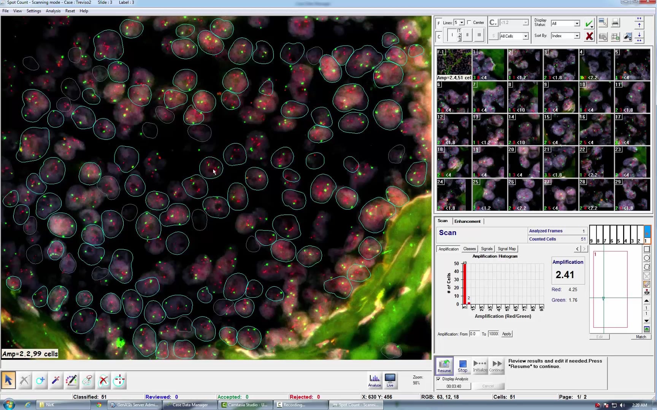Select single column layout I
This screenshot has width=657, height=410.
(x=452, y=35)
